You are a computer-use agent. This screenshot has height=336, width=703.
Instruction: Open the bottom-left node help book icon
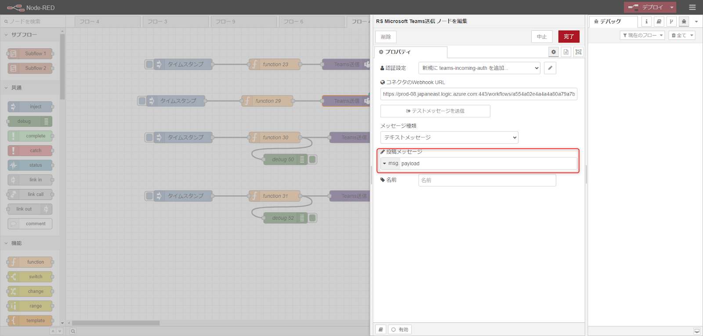click(x=381, y=330)
